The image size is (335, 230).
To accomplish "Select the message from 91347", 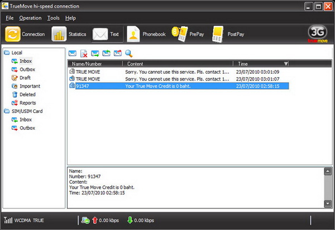I will (x=179, y=86).
